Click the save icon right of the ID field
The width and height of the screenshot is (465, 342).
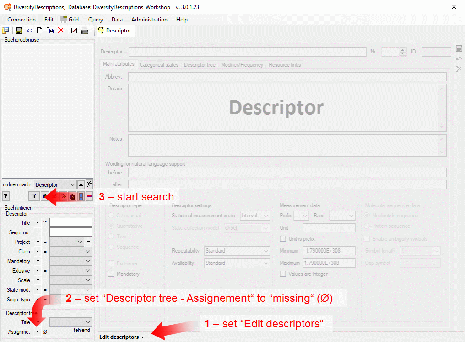(459, 48)
